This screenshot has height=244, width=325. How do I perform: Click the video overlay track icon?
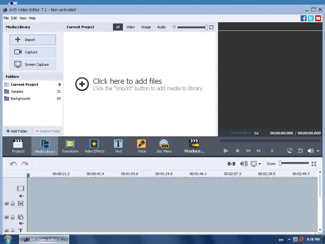pos(21,217)
